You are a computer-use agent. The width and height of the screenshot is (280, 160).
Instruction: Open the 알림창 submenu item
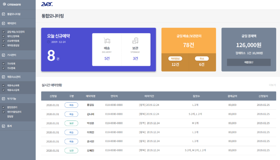pos(10,117)
